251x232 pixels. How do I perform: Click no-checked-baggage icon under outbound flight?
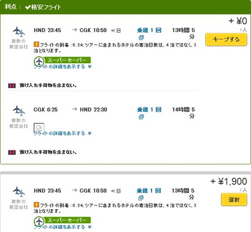(x=12, y=85)
